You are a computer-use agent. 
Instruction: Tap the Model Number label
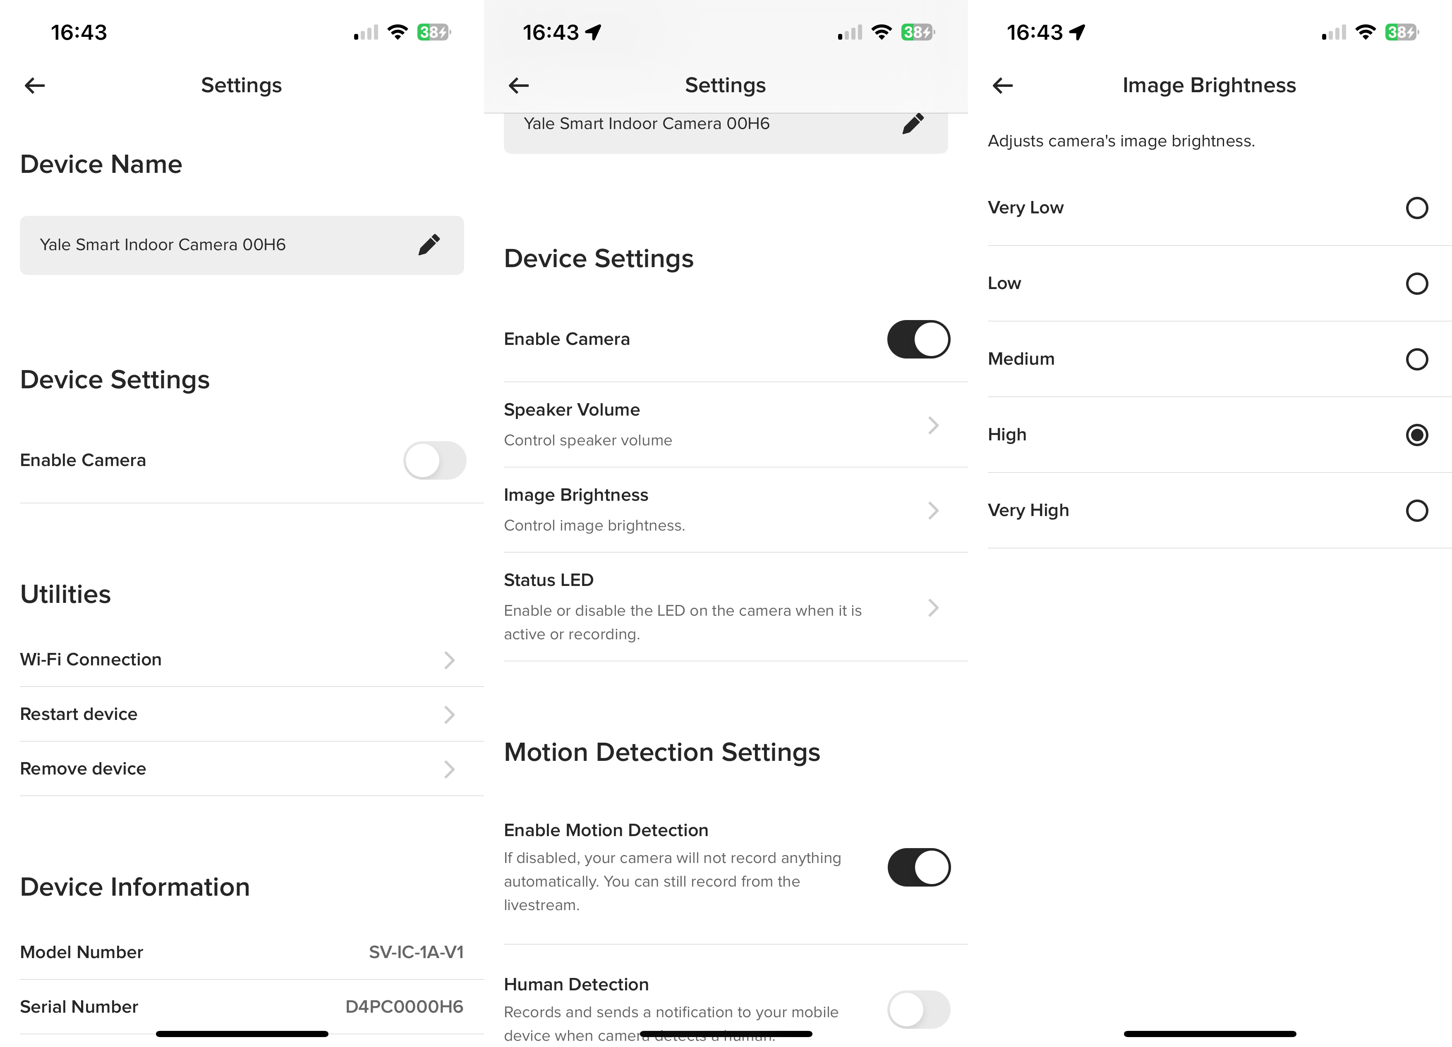point(81,952)
